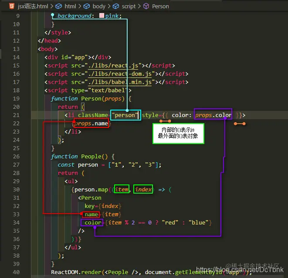Click "blue" string on line 34
This screenshot has height=278, width=288.
[x=198, y=223]
